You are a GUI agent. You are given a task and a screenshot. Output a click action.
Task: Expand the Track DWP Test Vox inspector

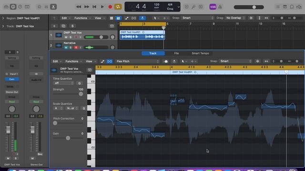click(x=3, y=26)
